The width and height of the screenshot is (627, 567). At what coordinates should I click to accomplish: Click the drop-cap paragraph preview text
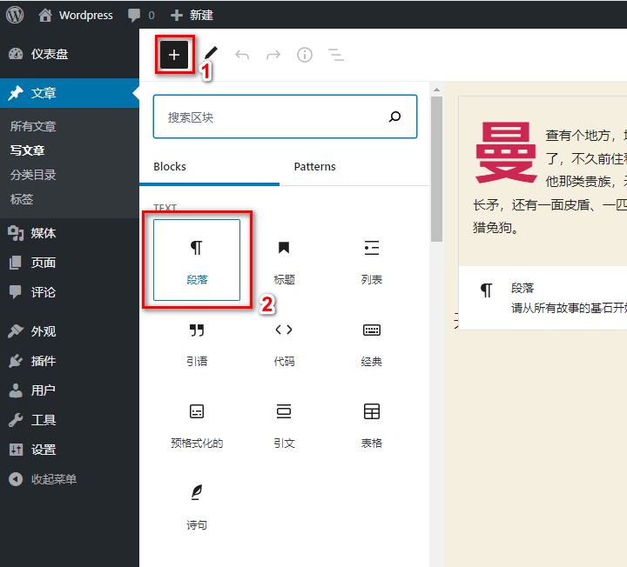[x=549, y=180]
